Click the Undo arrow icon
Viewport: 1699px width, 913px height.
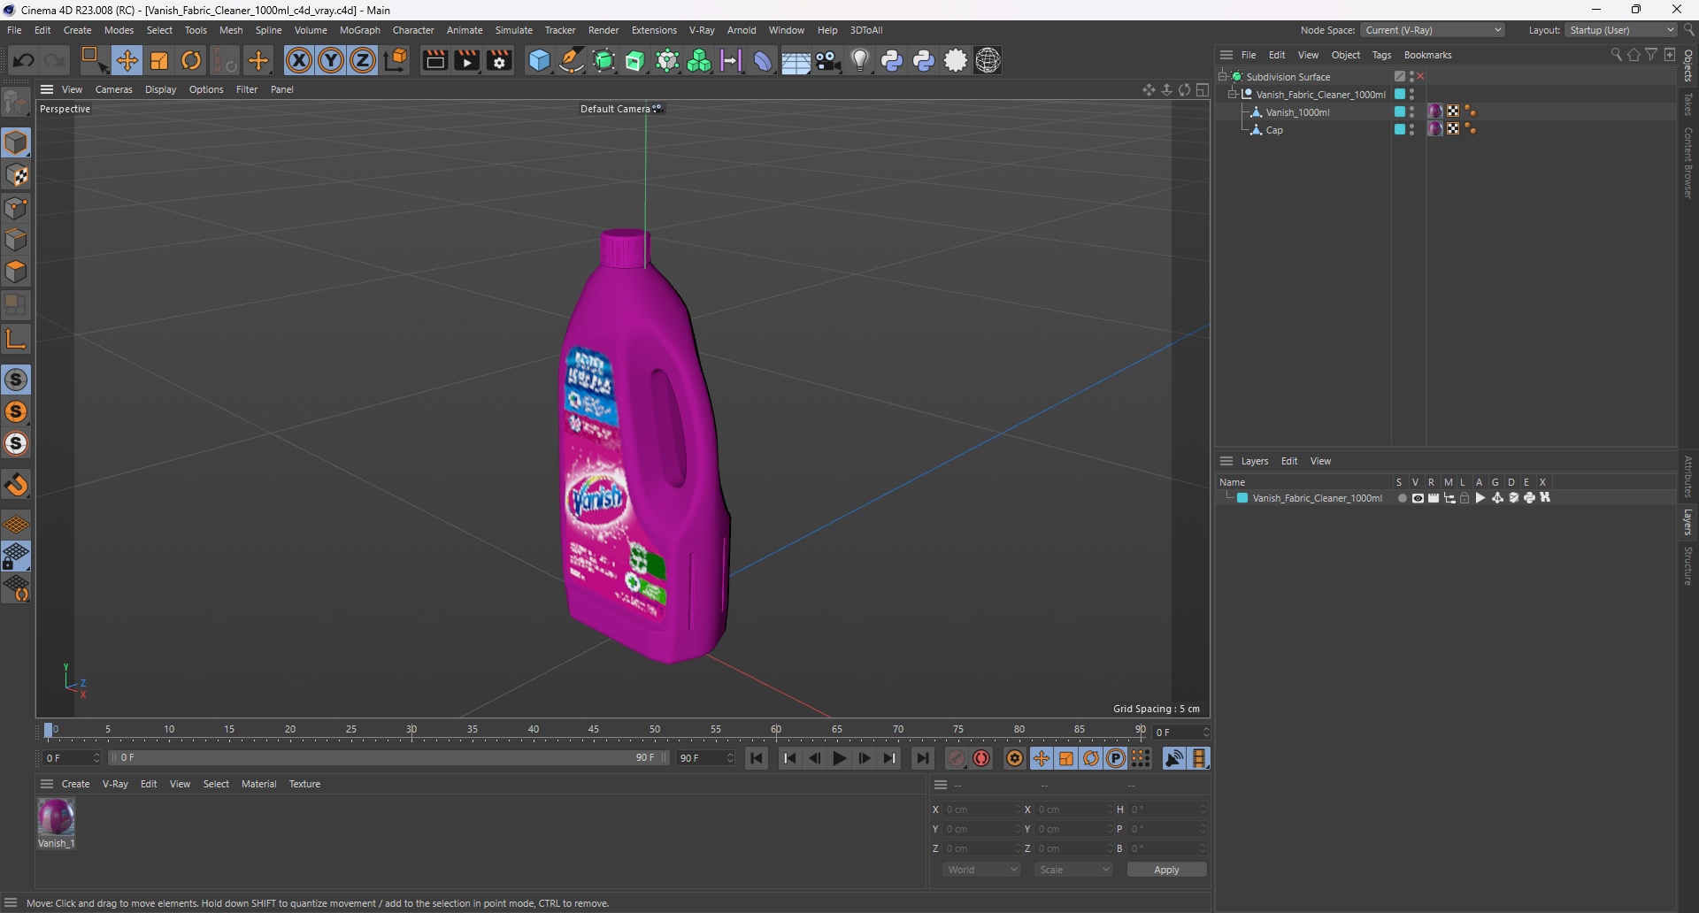click(x=24, y=60)
